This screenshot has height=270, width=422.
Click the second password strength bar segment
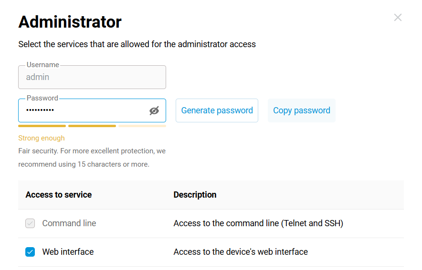coord(92,126)
